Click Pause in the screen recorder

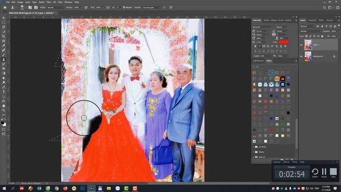(x=324, y=173)
